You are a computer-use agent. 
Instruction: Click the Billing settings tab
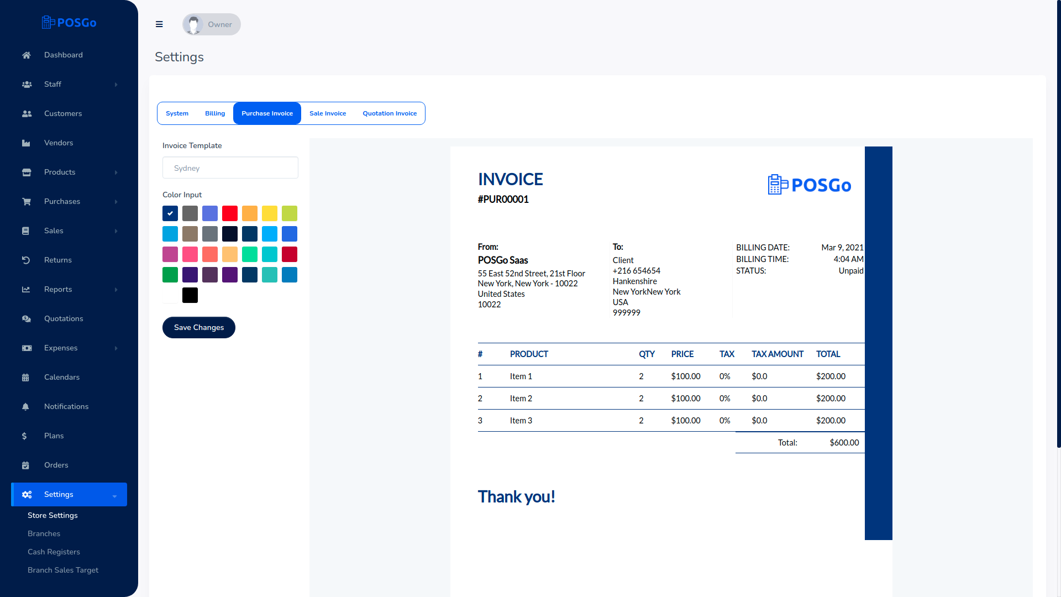[x=215, y=113]
